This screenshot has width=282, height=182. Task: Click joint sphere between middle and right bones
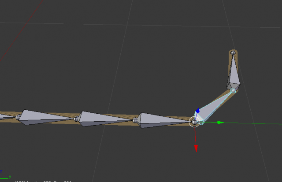point(135,120)
